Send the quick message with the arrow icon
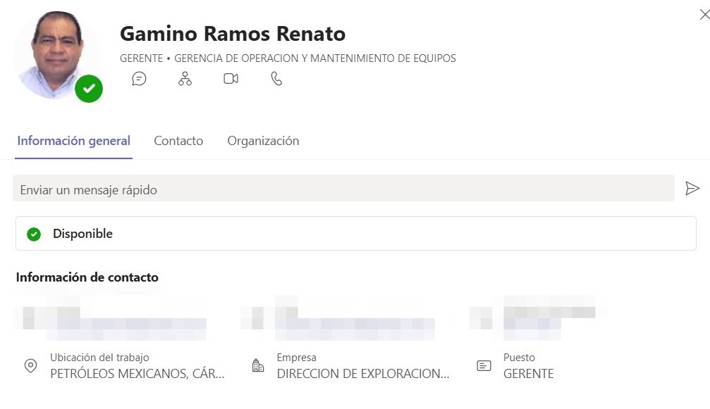This screenshot has width=710, height=409. (692, 189)
